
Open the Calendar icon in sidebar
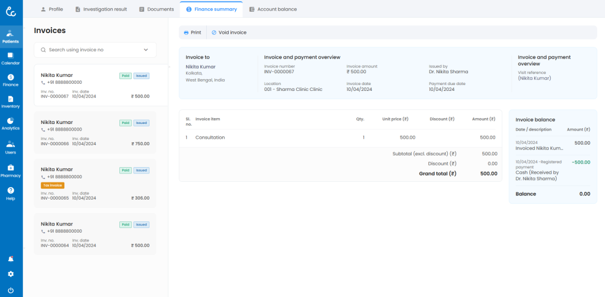pyautogui.click(x=11, y=58)
